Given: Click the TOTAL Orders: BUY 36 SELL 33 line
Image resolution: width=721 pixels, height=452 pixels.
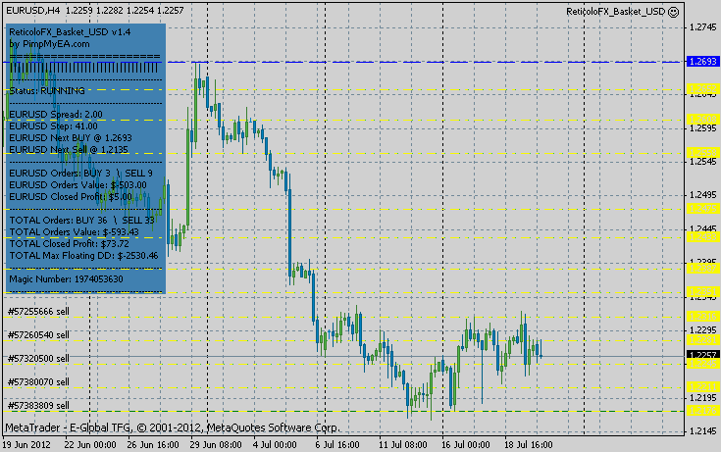Looking at the screenshot, I should (x=81, y=221).
